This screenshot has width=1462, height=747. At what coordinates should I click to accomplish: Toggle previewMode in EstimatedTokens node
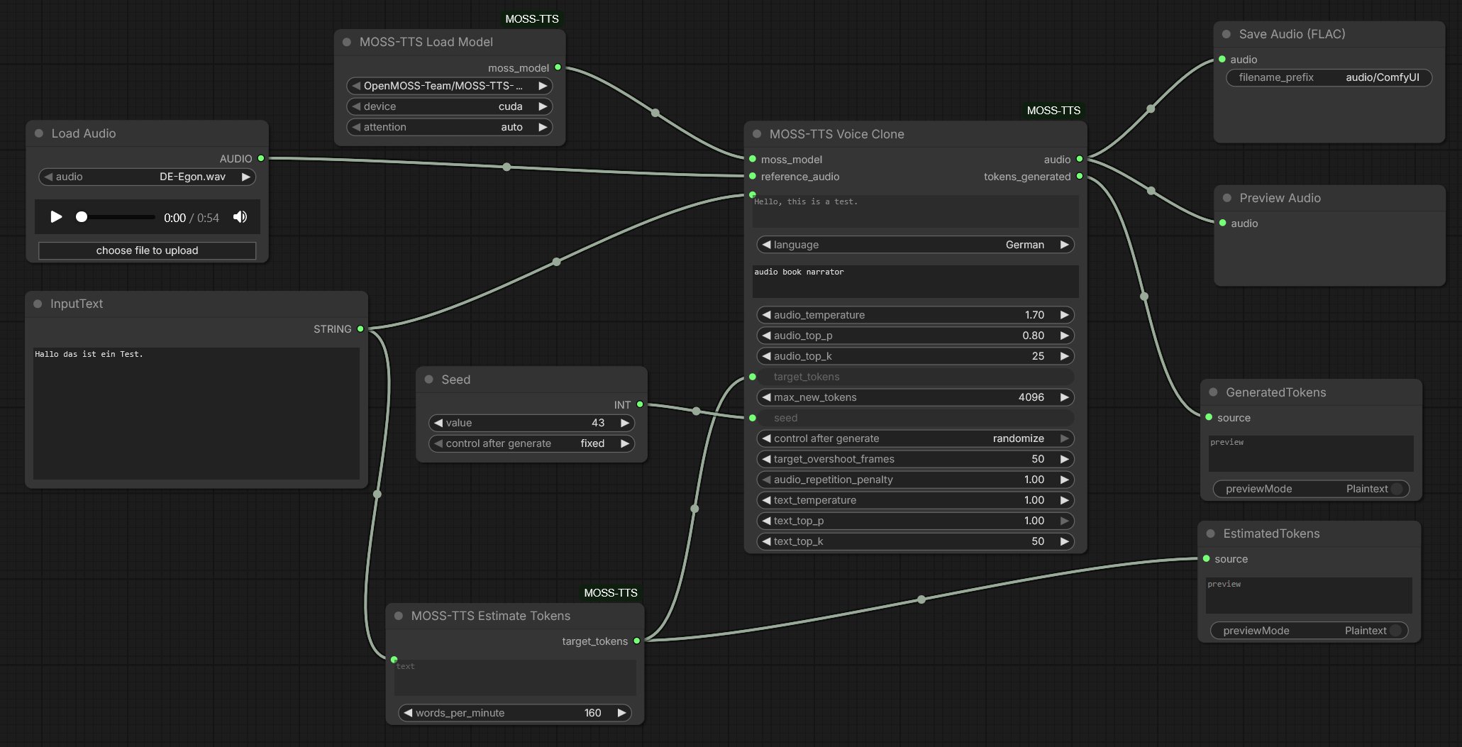click(1309, 631)
